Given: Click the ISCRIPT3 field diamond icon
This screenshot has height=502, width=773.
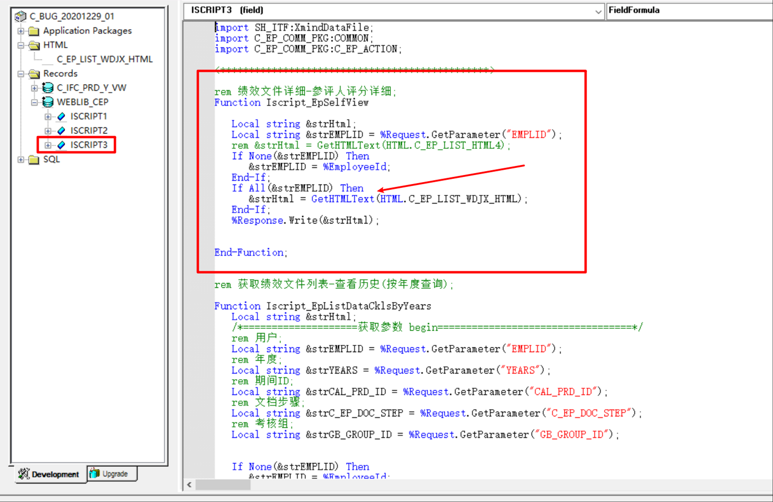Looking at the screenshot, I should point(61,145).
